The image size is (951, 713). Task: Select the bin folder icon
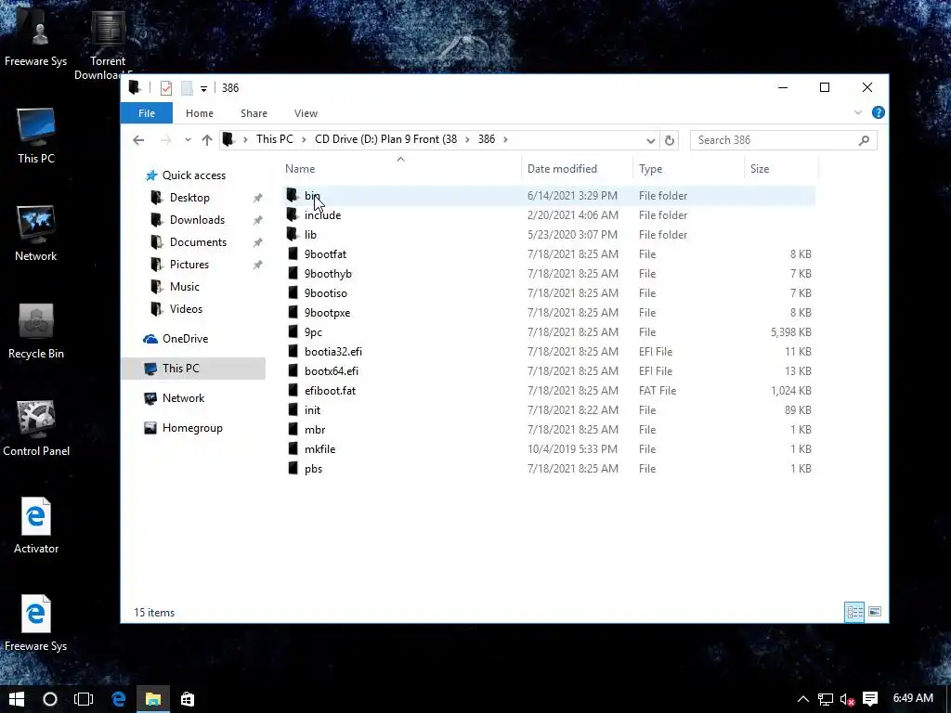(x=292, y=195)
